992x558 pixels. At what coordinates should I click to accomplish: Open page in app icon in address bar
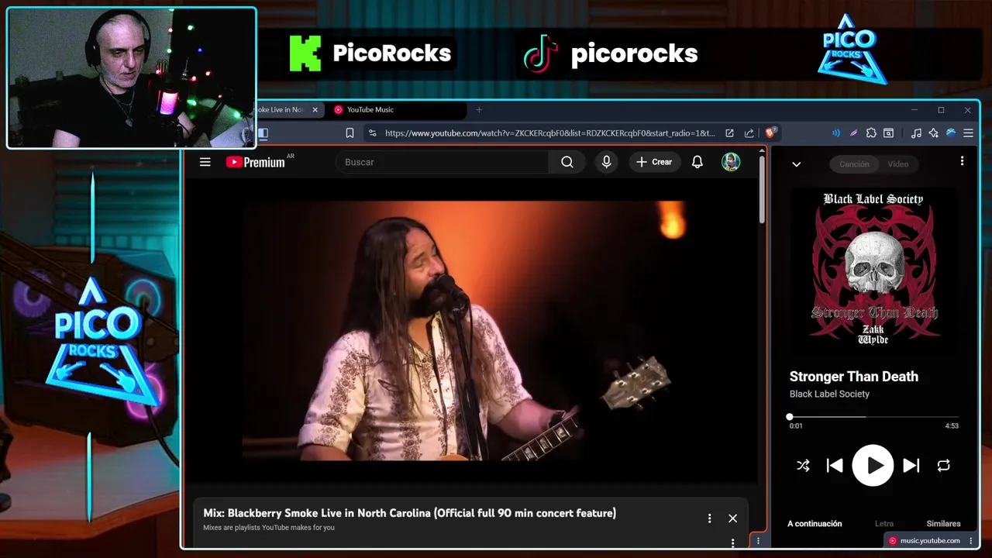pos(729,133)
